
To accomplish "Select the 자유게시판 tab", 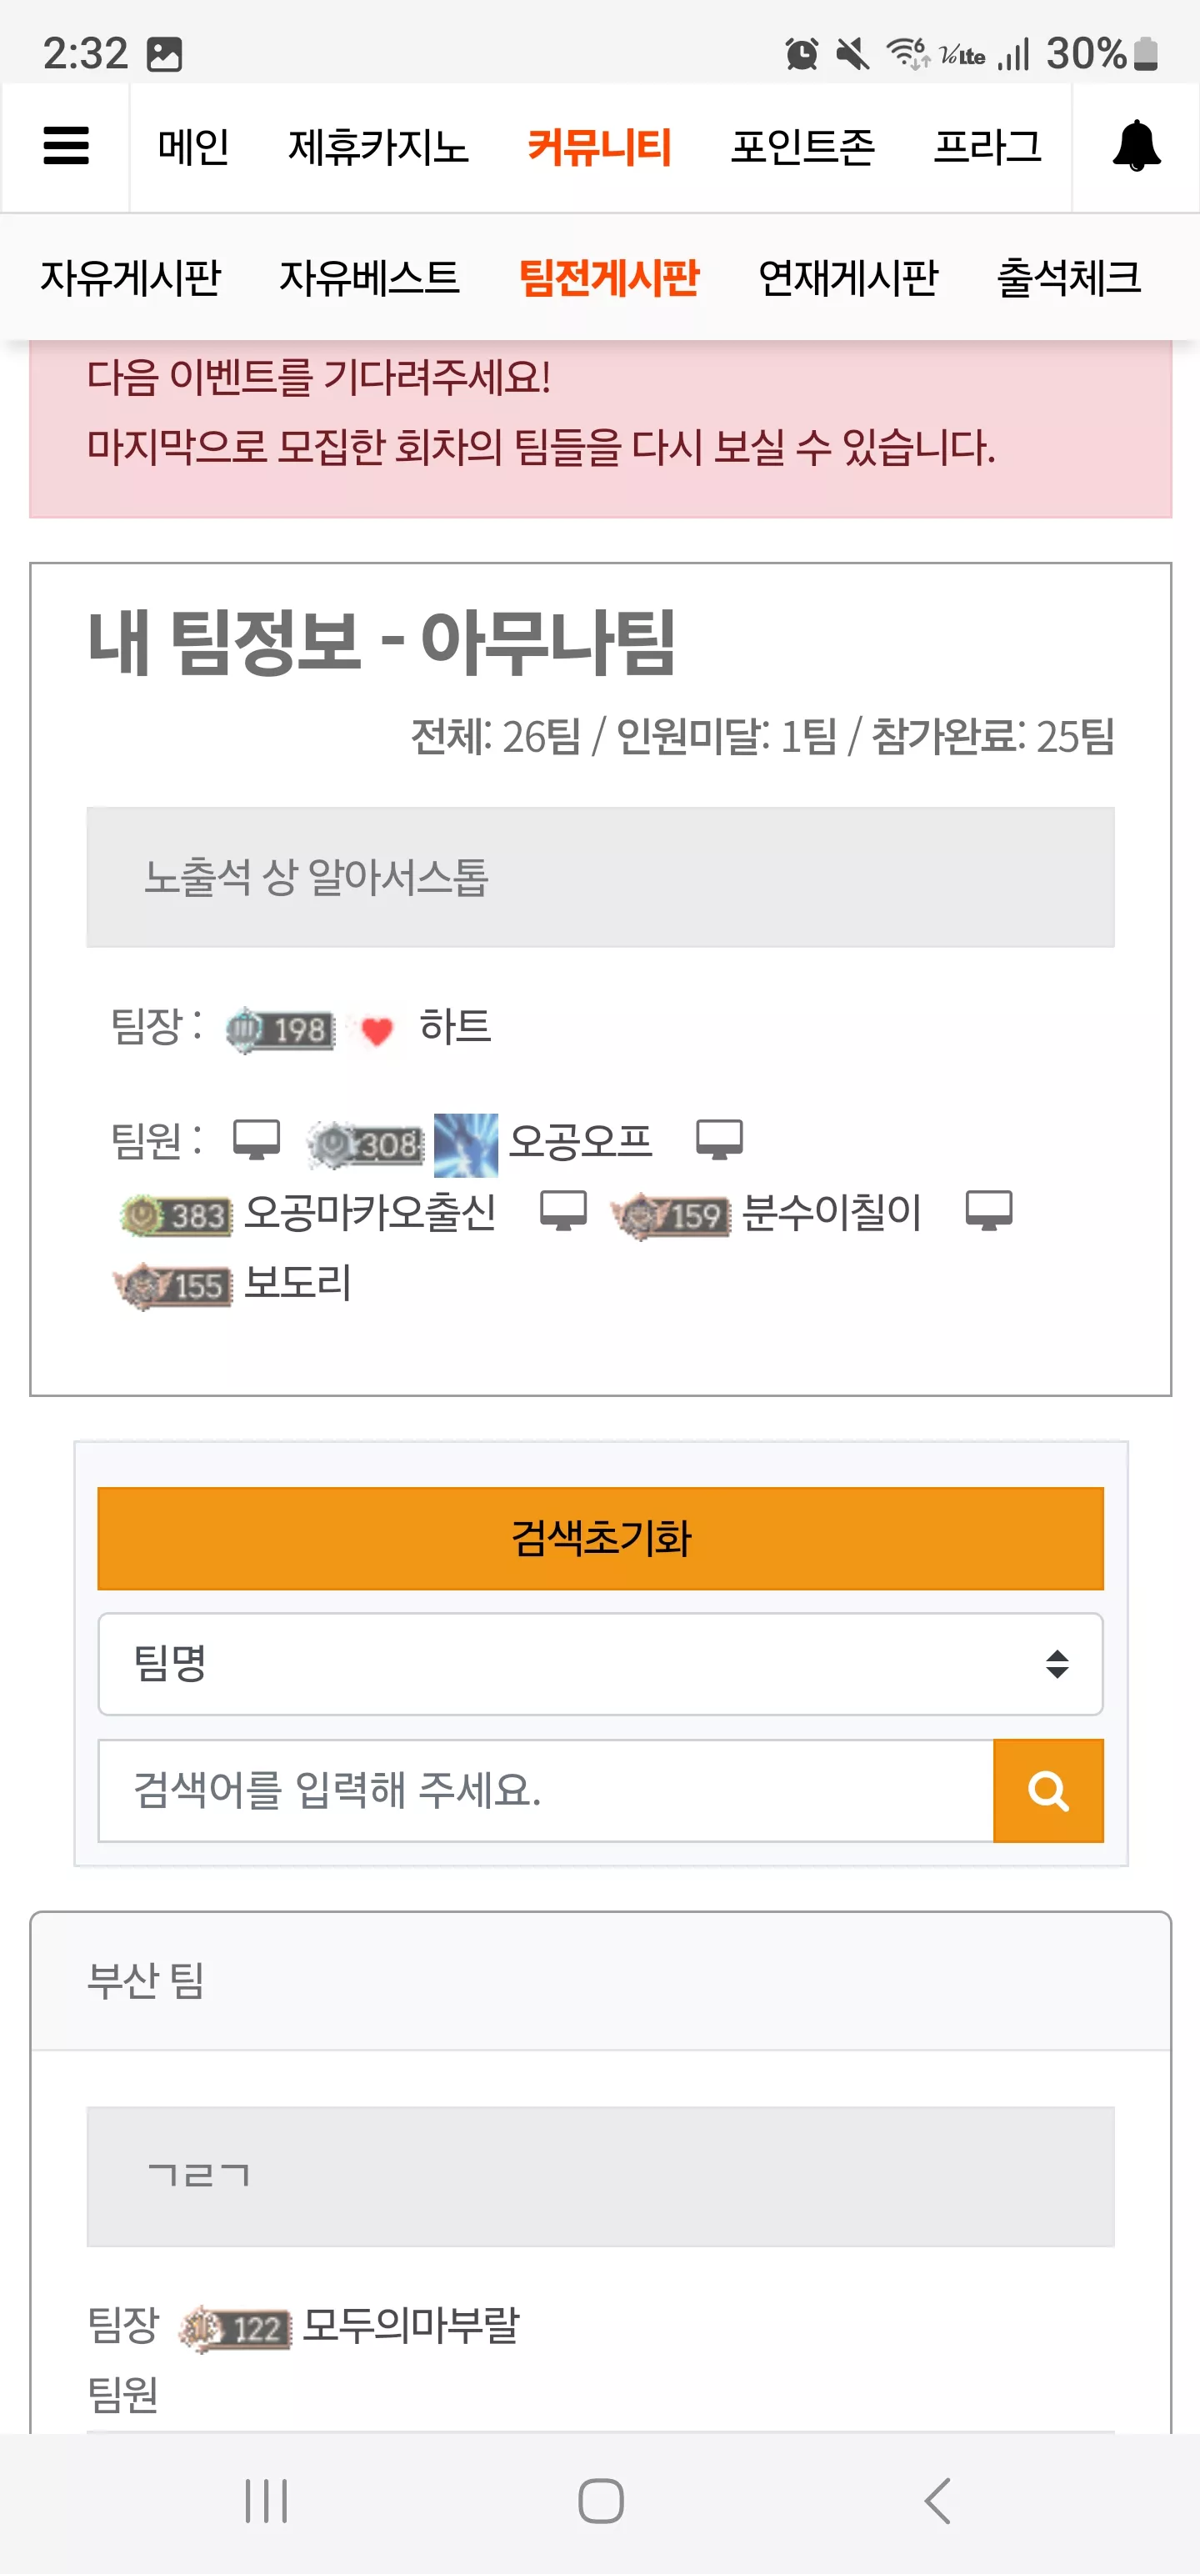I will point(131,277).
